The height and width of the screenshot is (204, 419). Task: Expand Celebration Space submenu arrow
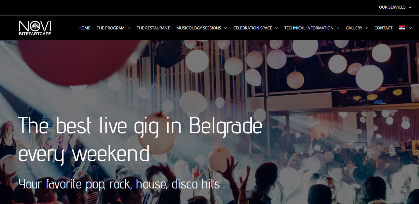276,28
